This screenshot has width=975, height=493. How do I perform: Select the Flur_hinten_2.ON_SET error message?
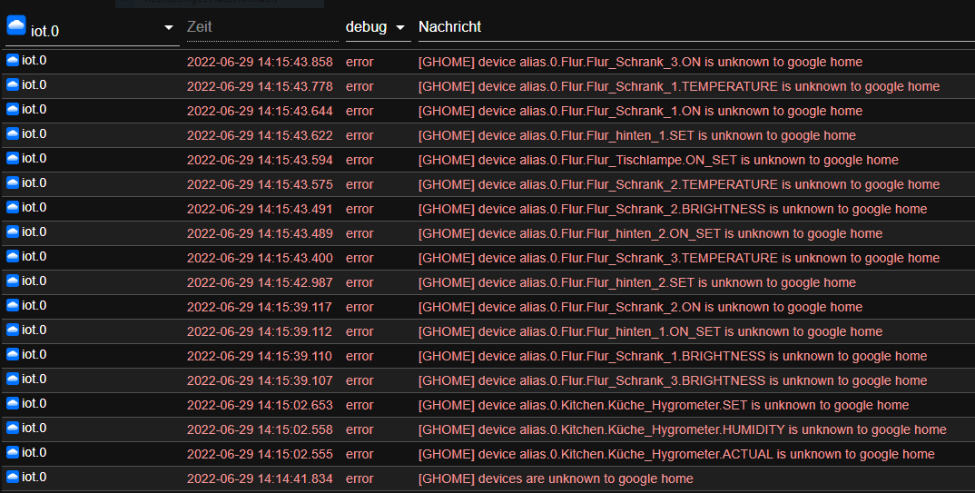tap(650, 233)
